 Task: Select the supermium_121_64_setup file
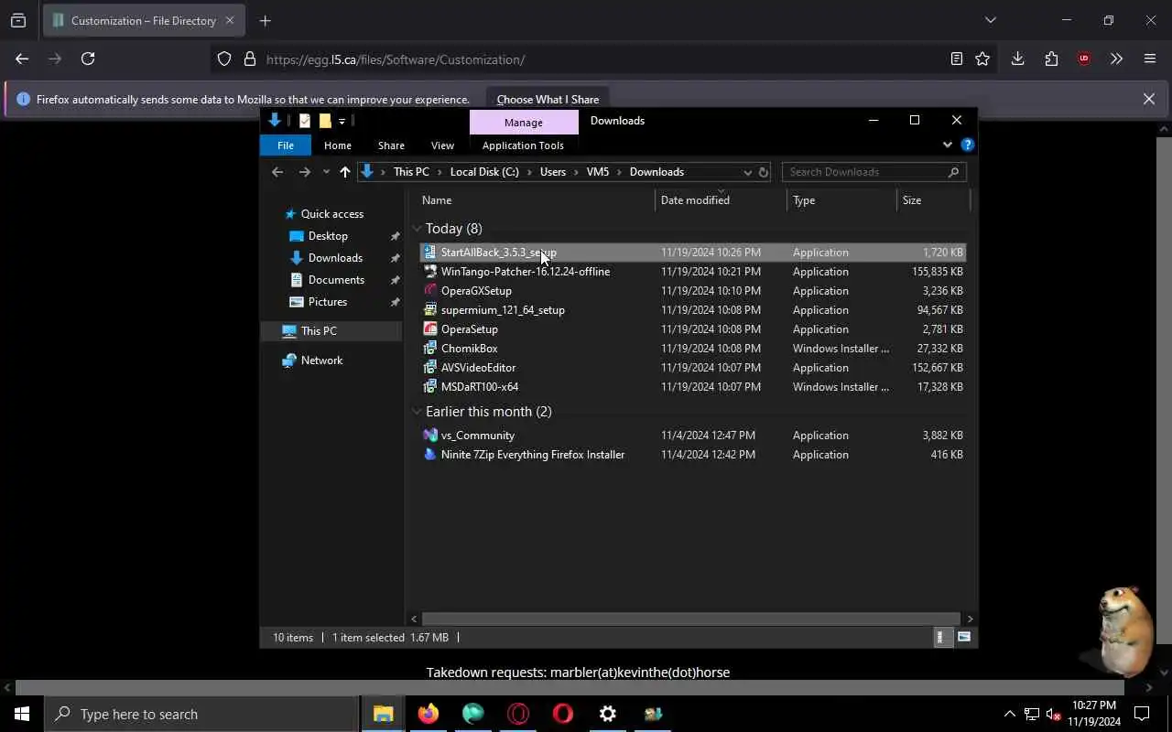coord(692,310)
